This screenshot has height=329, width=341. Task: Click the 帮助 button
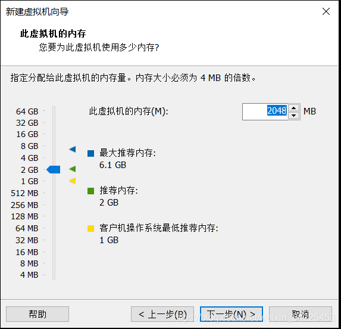[37, 314]
